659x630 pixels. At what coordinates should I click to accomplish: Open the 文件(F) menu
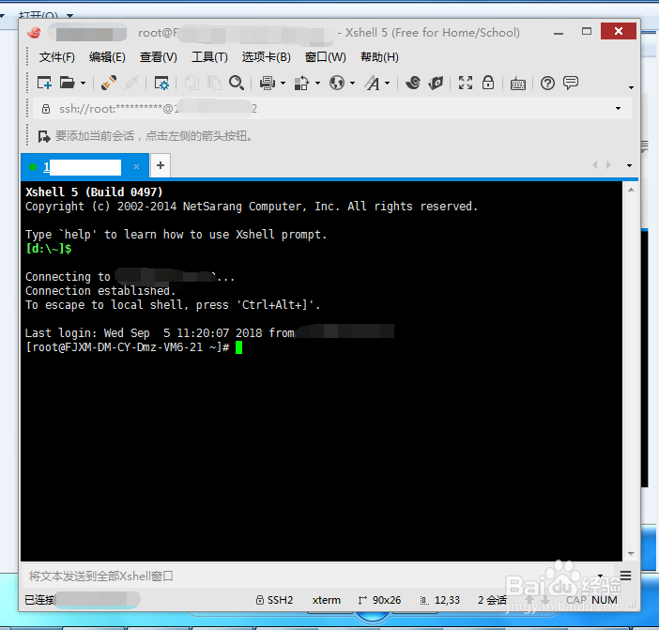56,57
